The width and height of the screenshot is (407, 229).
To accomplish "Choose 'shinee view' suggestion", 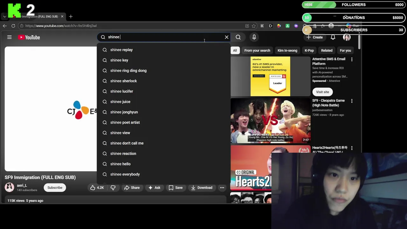I will [163, 133].
